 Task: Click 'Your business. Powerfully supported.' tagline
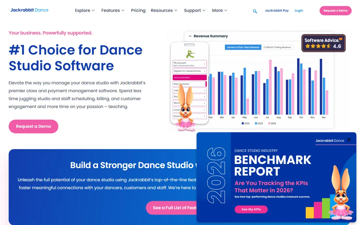(50, 33)
